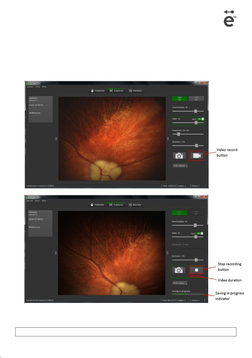Image resolution: width=252 pixels, height=358 pixels.
Task: Click the empty text box at page bottom
Action: coord(126,332)
